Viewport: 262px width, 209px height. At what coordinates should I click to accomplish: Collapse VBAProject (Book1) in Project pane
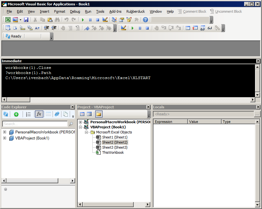80,127
